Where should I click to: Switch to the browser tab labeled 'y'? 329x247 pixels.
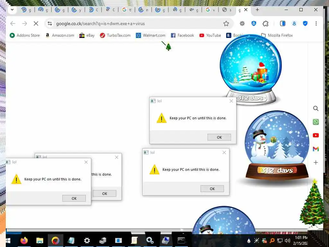pos(76,10)
